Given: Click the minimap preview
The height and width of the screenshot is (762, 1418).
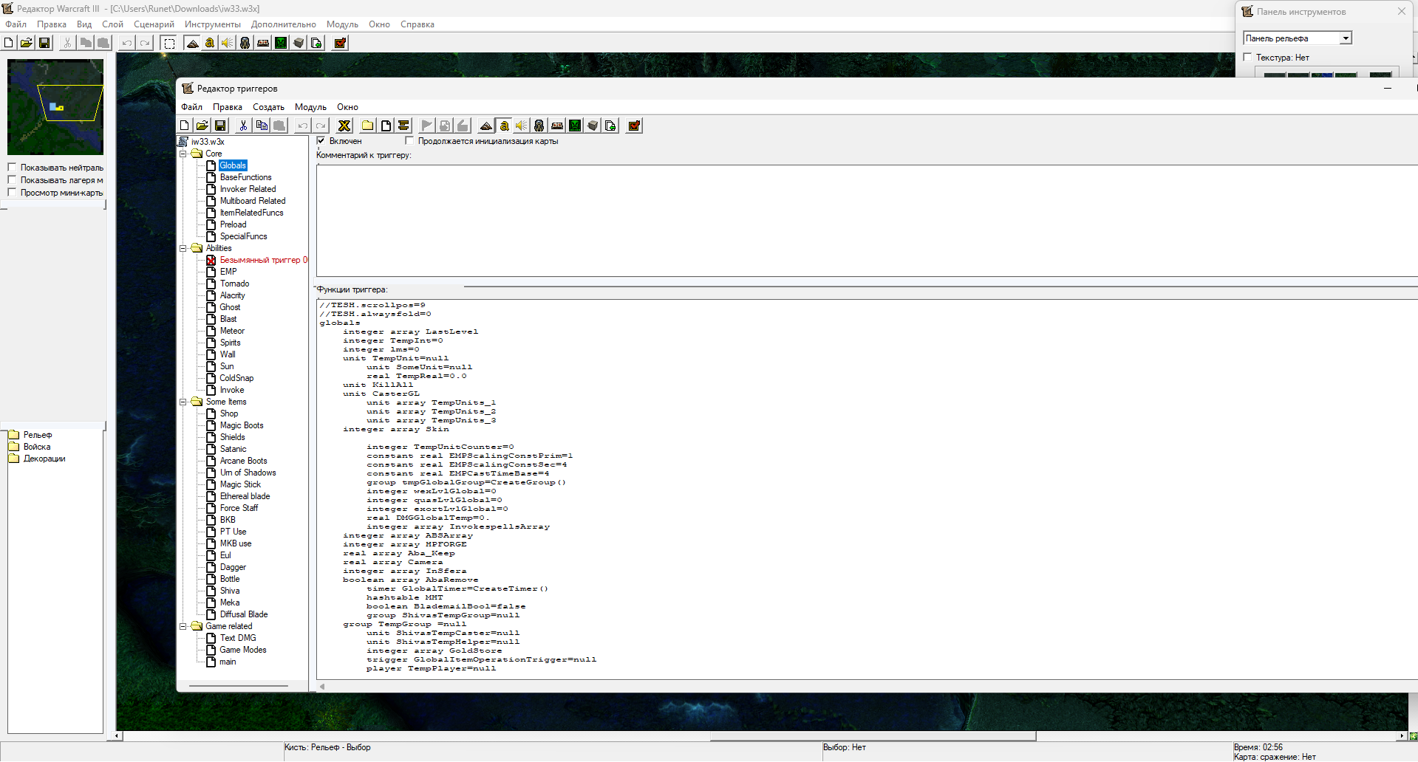Looking at the screenshot, I should click(x=55, y=107).
